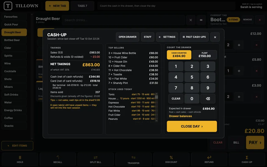Select the Float amount toggle

pyautogui.click(x=205, y=55)
